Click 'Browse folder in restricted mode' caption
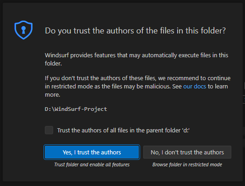This screenshot has height=186, width=245. pyautogui.click(x=187, y=164)
